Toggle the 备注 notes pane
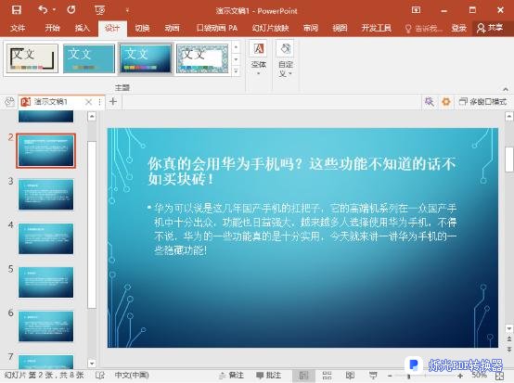 [x=231, y=376]
